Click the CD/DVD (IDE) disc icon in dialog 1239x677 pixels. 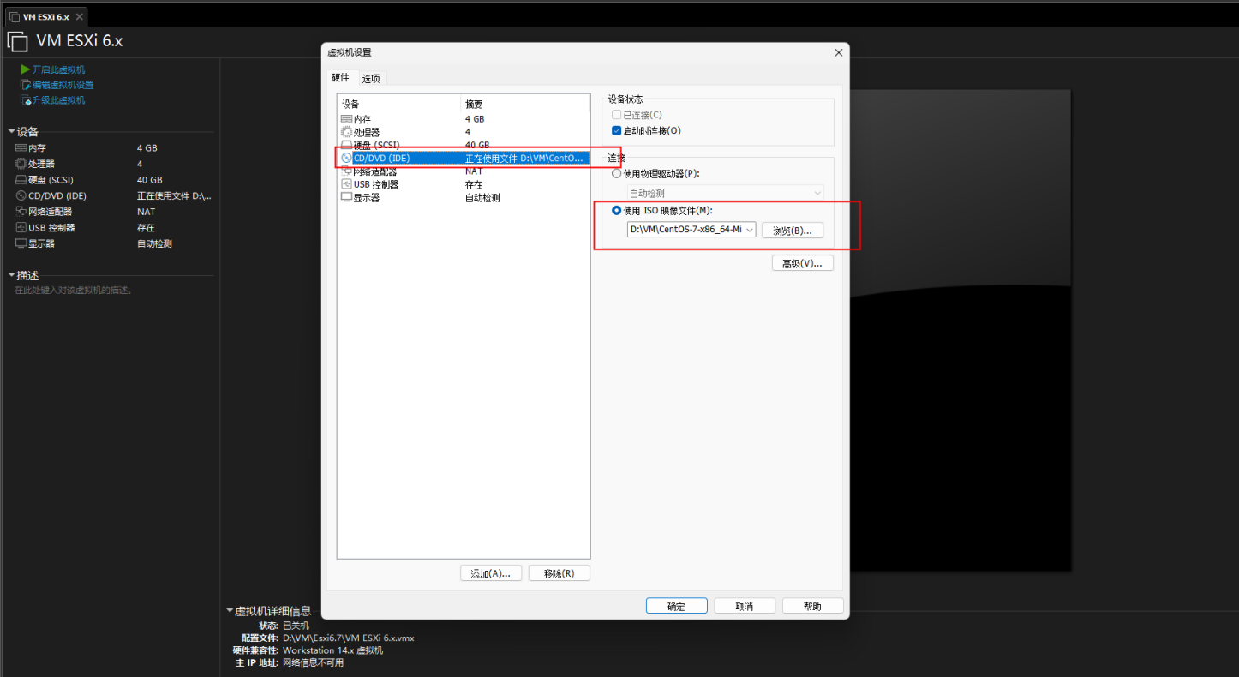346,159
